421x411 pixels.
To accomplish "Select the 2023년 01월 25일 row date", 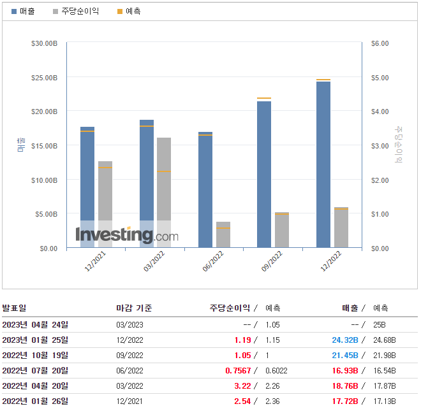I will tap(35, 340).
